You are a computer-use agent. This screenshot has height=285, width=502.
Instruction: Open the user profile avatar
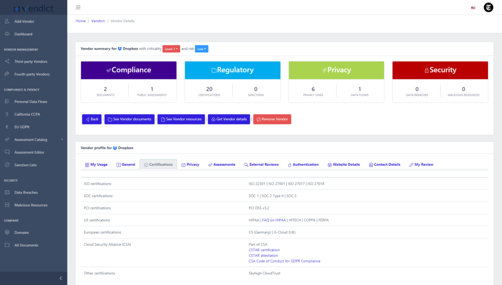pyautogui.click(x=488, y=7)
